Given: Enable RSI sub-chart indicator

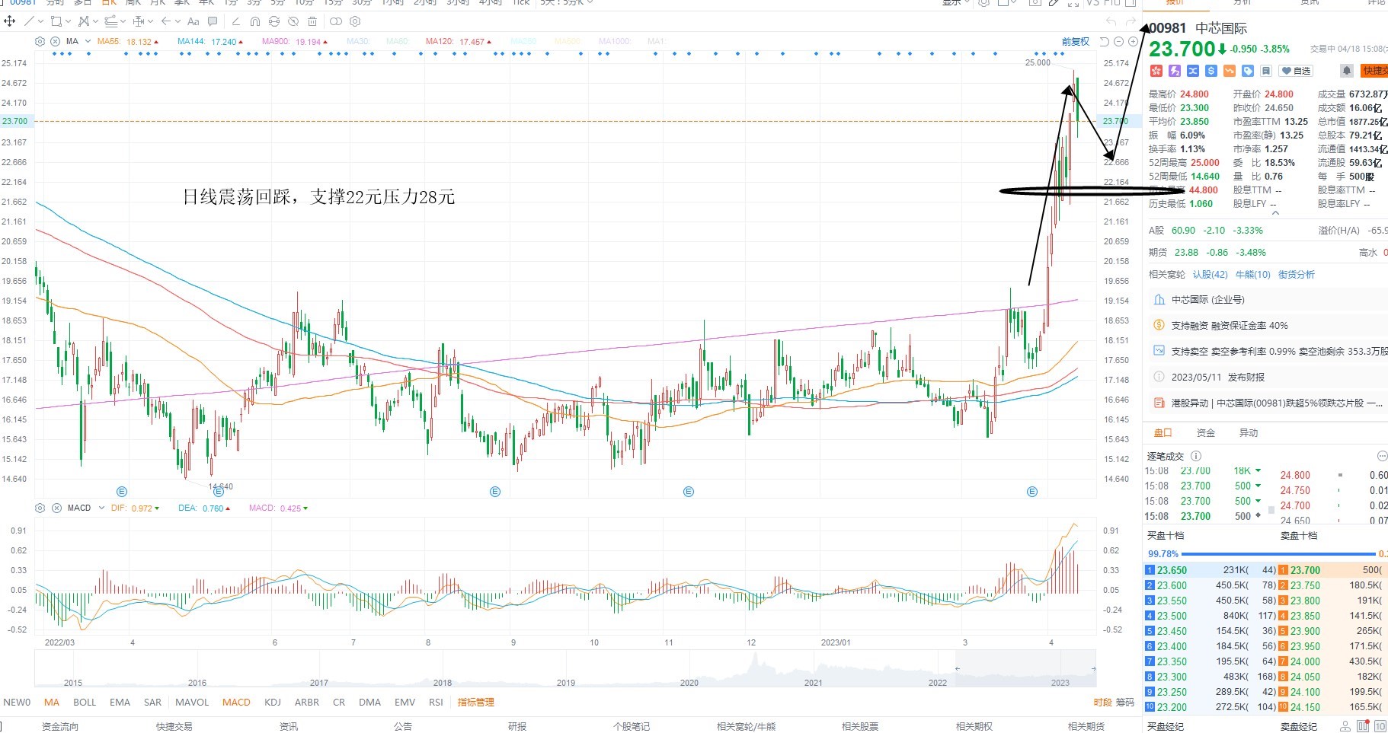Looking at the screenshot, I should [x=436, y=702].
